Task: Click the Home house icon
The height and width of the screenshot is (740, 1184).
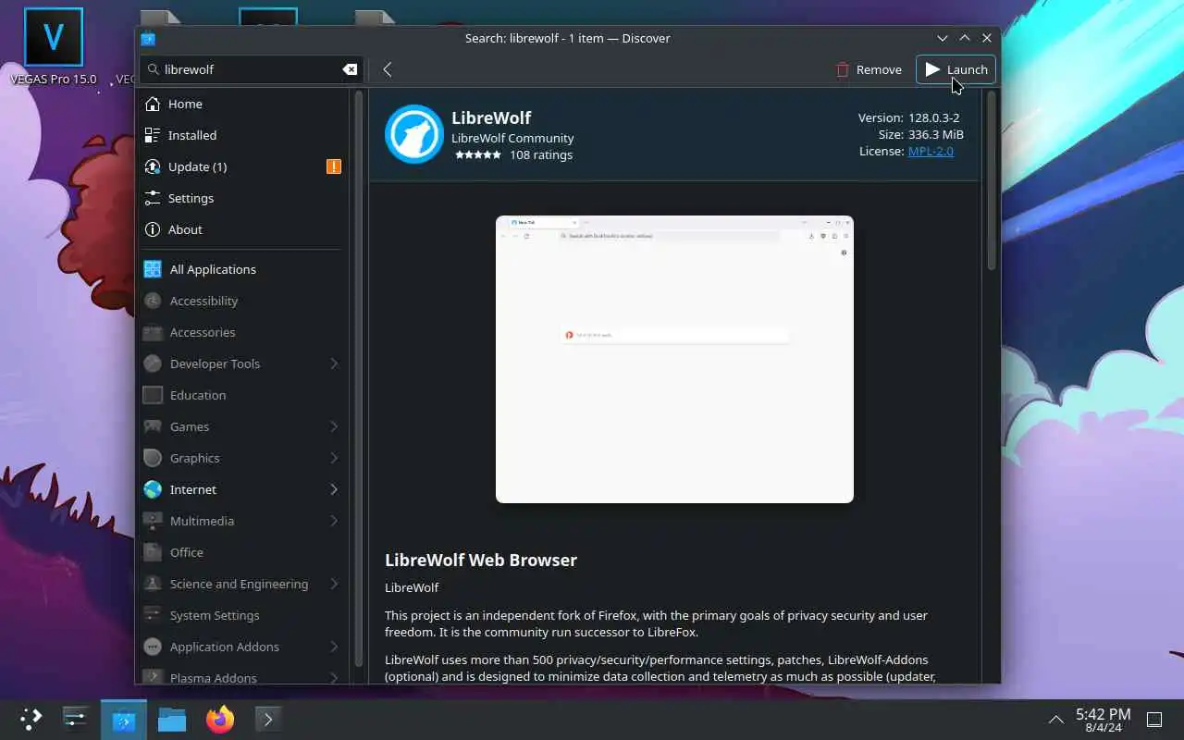Action: (x=153, y=104)
